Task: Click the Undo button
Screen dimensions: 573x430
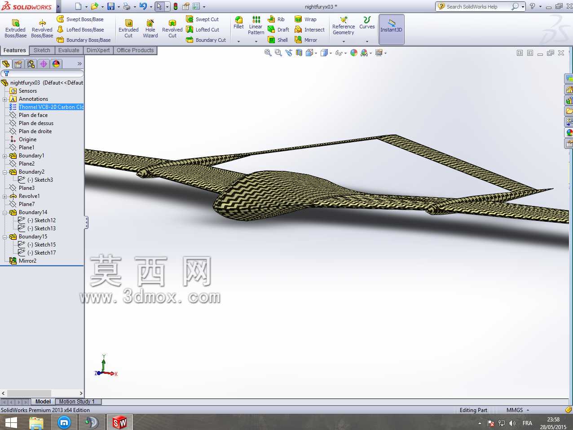Action: (x=143, y=6)
